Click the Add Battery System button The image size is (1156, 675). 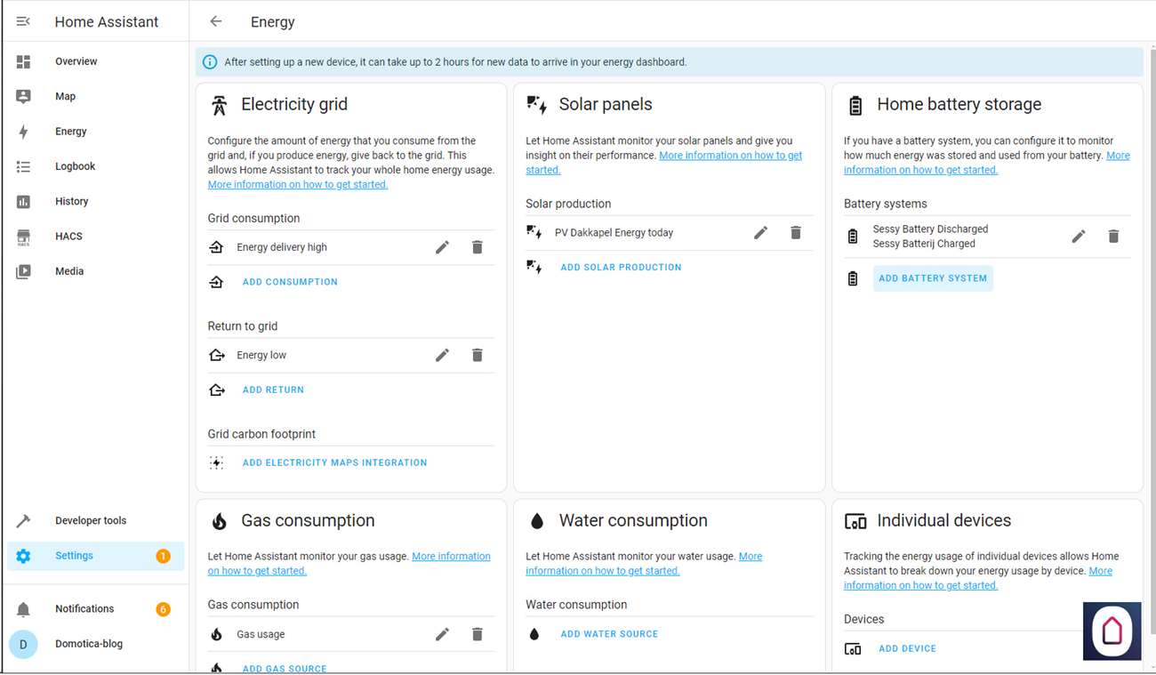click(932, 278)
